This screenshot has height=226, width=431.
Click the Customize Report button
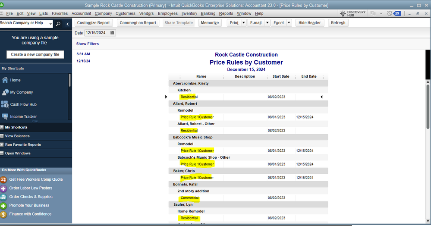click(x=93, y=23)
